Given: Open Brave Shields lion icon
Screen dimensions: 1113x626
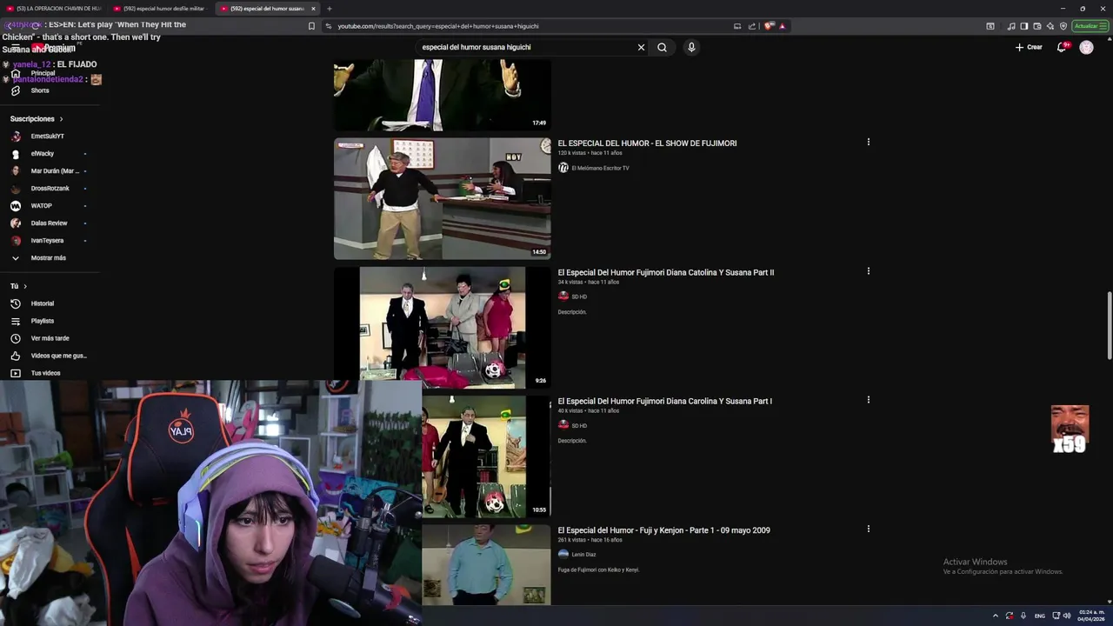Looking at the screenshot, I should (769, 26).
